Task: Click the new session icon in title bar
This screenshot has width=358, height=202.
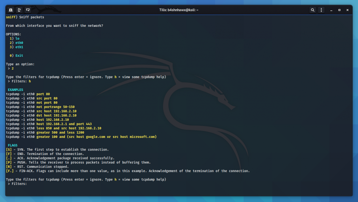Action: (x=11, y=10)
